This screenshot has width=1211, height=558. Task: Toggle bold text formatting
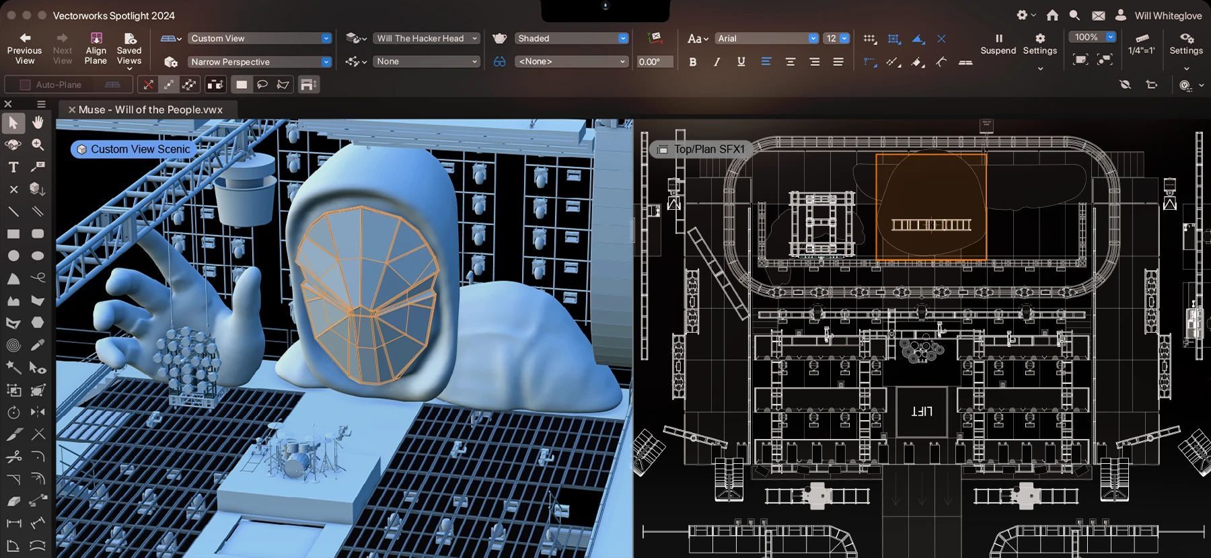693,62
